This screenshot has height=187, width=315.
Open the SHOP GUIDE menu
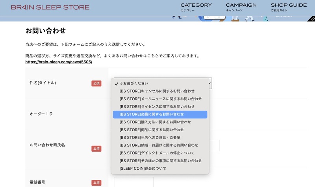(x=289, y=7)
